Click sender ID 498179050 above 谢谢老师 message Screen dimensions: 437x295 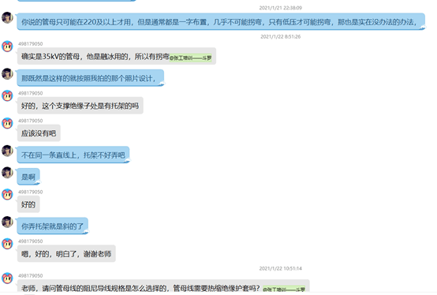(31, 241)
